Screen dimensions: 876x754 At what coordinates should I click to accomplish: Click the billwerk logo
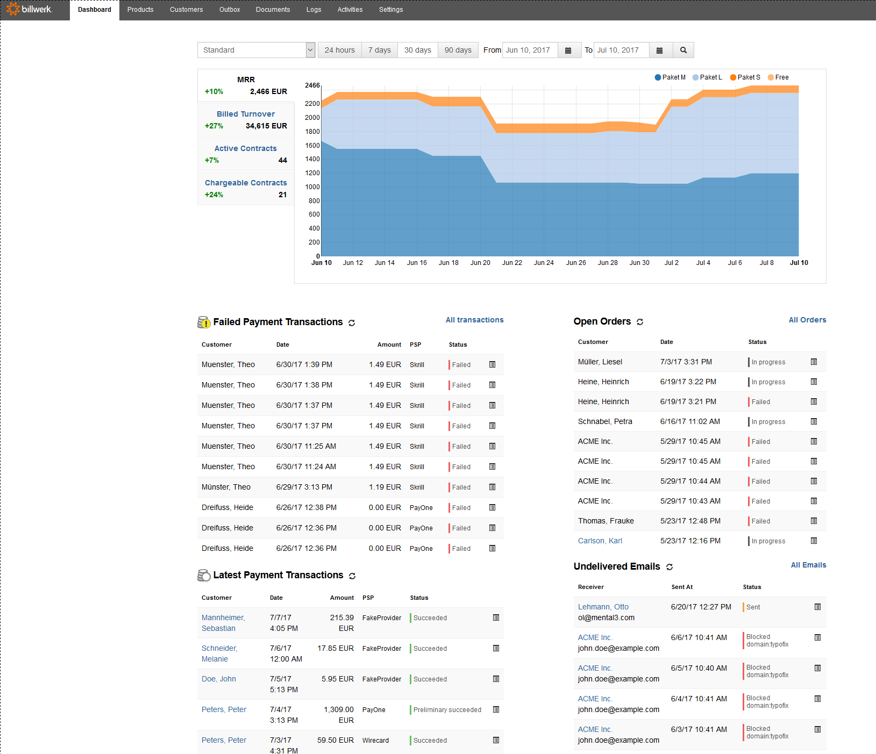click(x=30, y=9)
